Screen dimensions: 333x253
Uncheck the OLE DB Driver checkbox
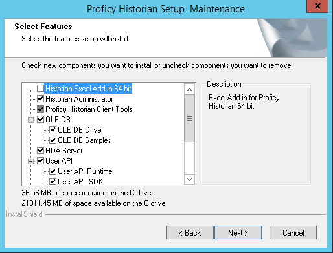(52, 130)
